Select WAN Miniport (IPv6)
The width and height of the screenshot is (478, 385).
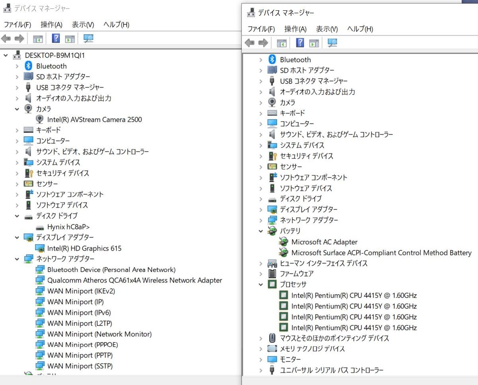[79, 312]
